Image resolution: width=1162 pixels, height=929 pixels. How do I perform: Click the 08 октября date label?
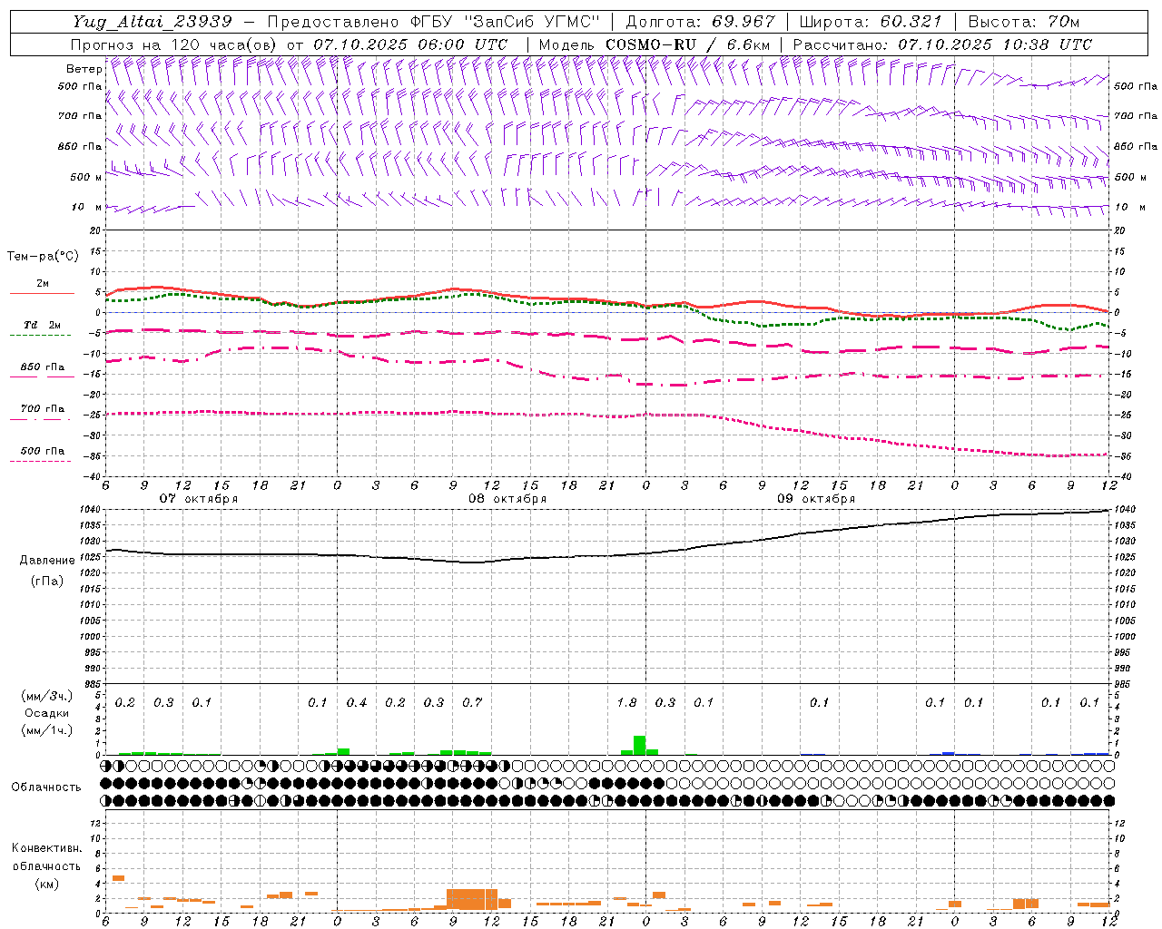tap(507, 499)
